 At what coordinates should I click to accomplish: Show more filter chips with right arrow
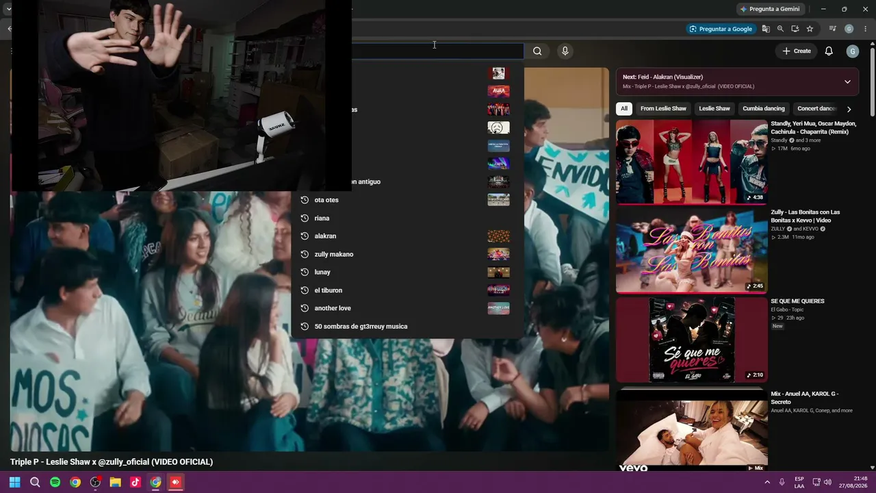point(849,109)
